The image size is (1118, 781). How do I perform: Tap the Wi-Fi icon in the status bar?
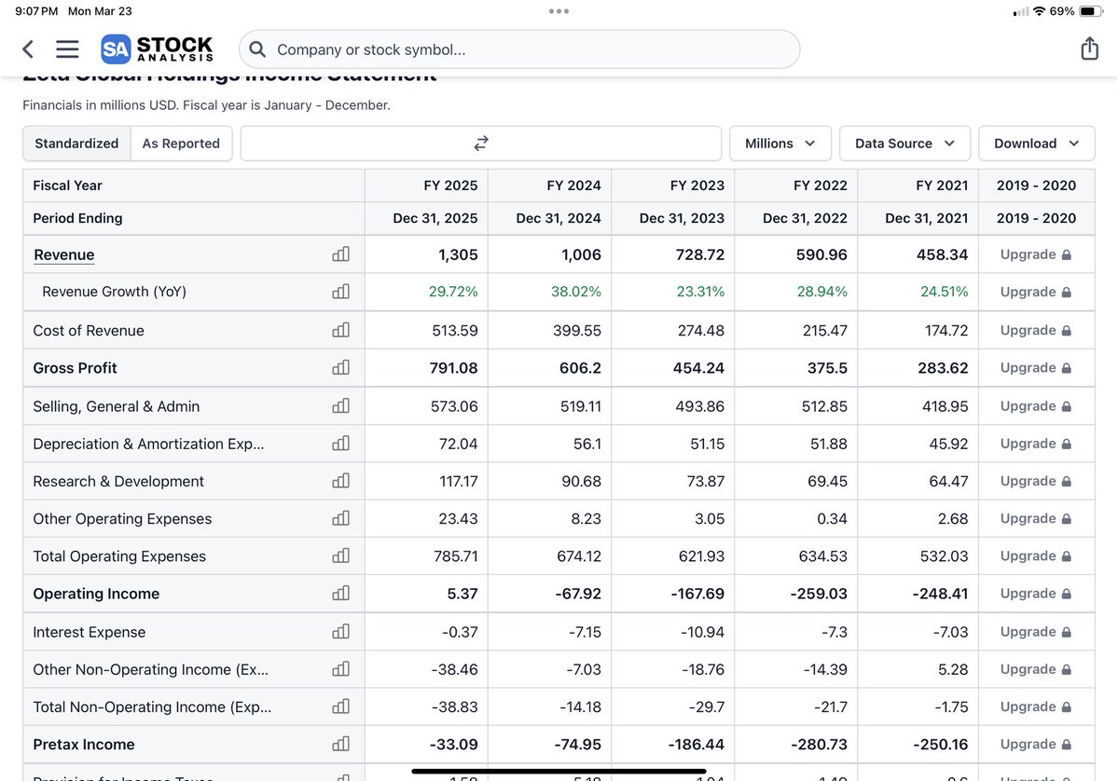tap(1039, 11)
